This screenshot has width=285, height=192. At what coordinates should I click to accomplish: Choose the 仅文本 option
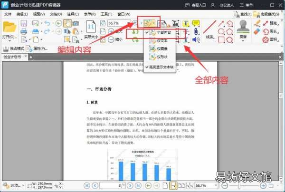(x=160, y=40)
